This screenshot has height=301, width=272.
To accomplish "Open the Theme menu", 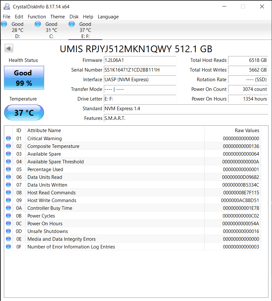I will point(57,17).
